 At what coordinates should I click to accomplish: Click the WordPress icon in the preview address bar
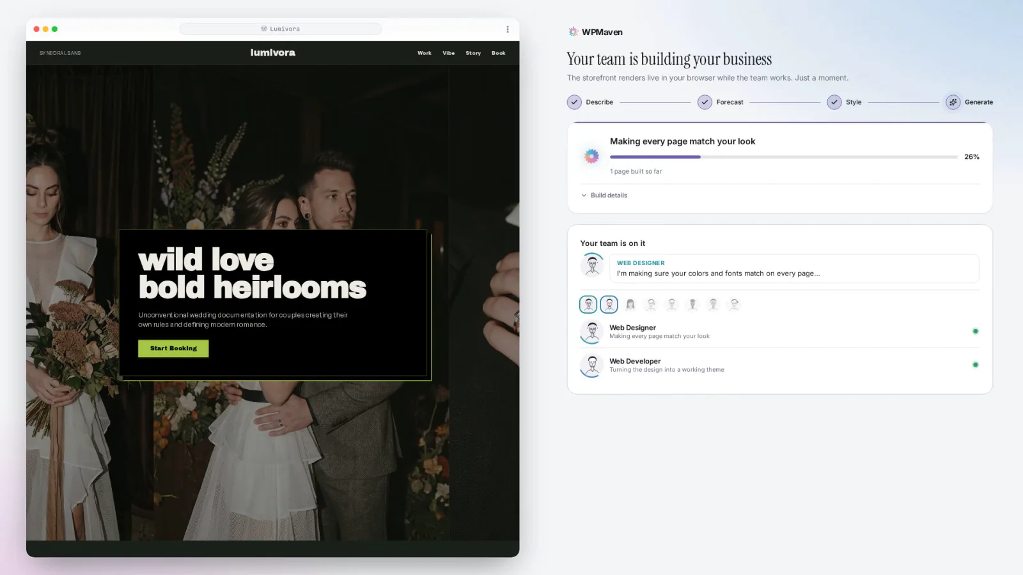[263, 29]
